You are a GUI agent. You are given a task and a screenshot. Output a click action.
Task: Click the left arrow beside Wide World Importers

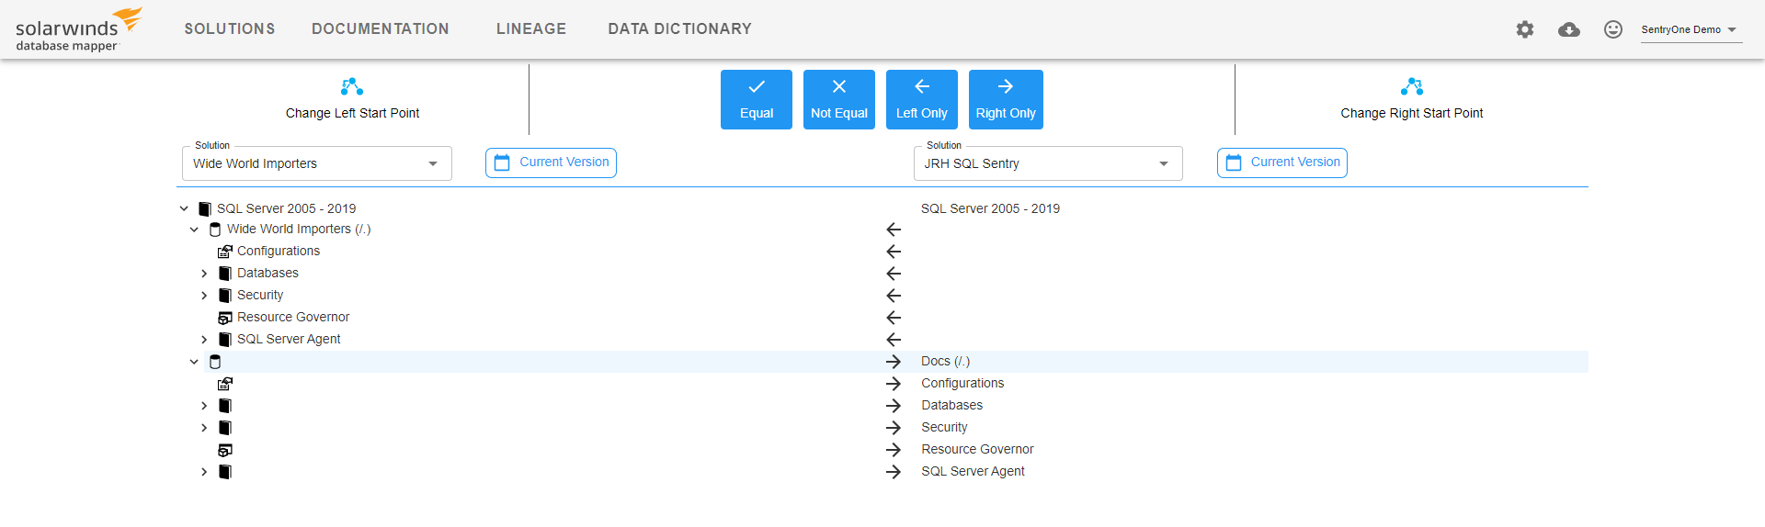[894, 230]
